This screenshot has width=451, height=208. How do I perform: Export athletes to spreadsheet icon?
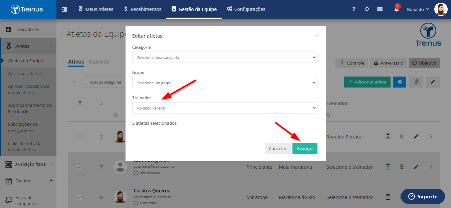tap(416, 82)
